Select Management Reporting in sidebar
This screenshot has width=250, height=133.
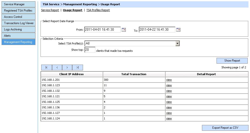tap(19, 42)
